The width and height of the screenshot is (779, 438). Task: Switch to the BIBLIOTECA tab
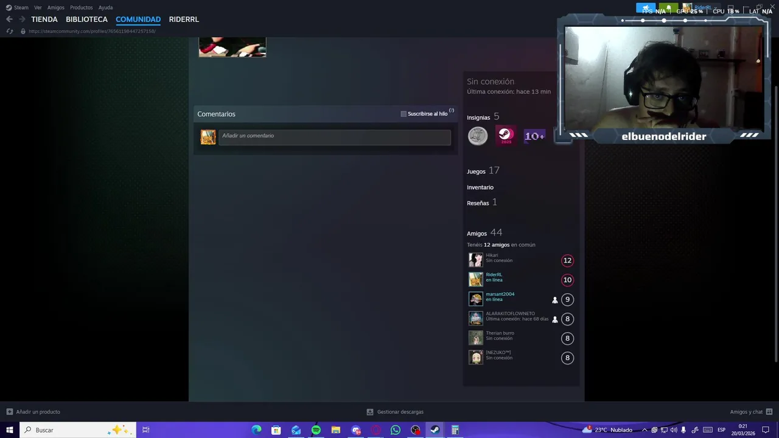click(x=86, y=19)
